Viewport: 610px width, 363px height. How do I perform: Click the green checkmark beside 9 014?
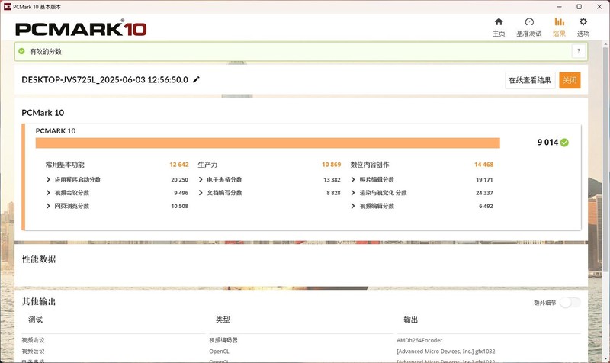564,143
